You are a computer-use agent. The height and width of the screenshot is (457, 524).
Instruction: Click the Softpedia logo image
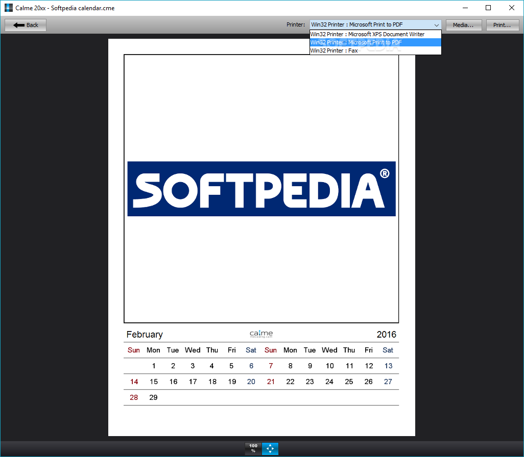point(261,189)
